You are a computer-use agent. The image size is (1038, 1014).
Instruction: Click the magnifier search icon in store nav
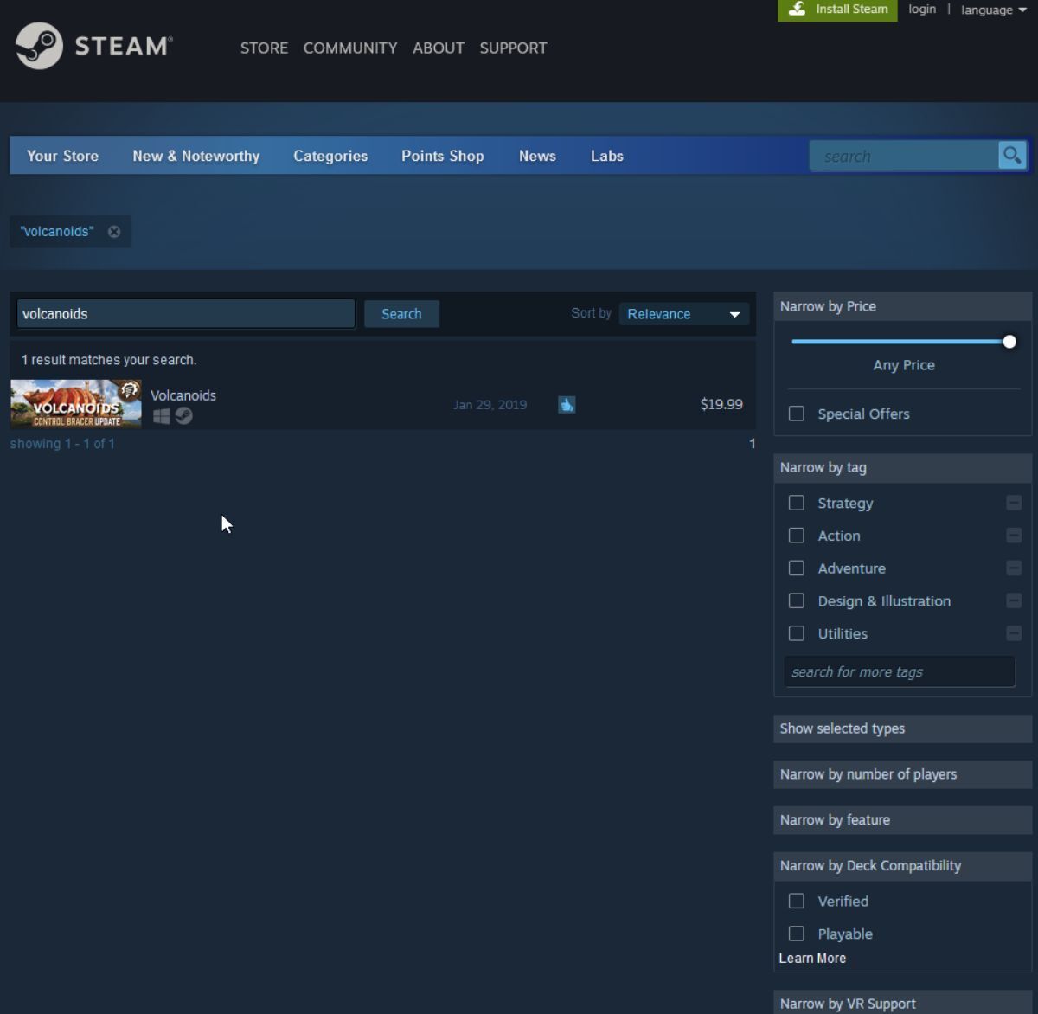[x=1011, y=156]
